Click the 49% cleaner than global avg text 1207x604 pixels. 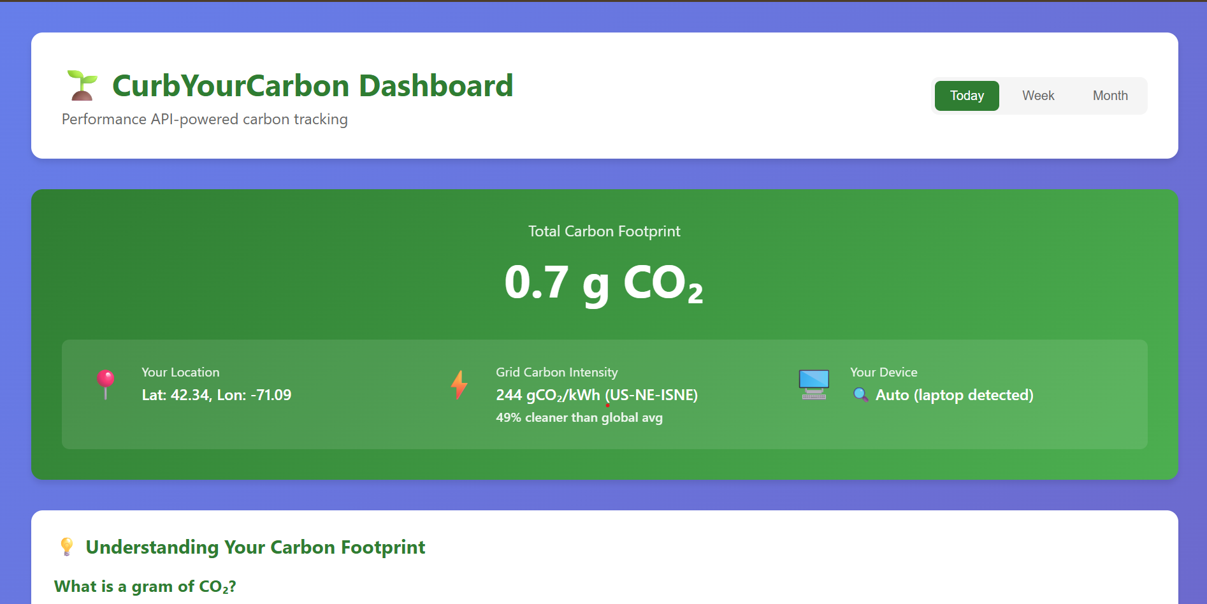(x=579, y=417)
